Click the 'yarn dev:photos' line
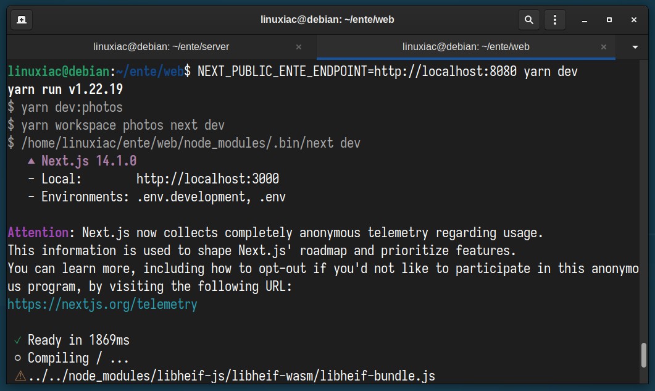This screenshot has width=655, height=391. point(65,107)
